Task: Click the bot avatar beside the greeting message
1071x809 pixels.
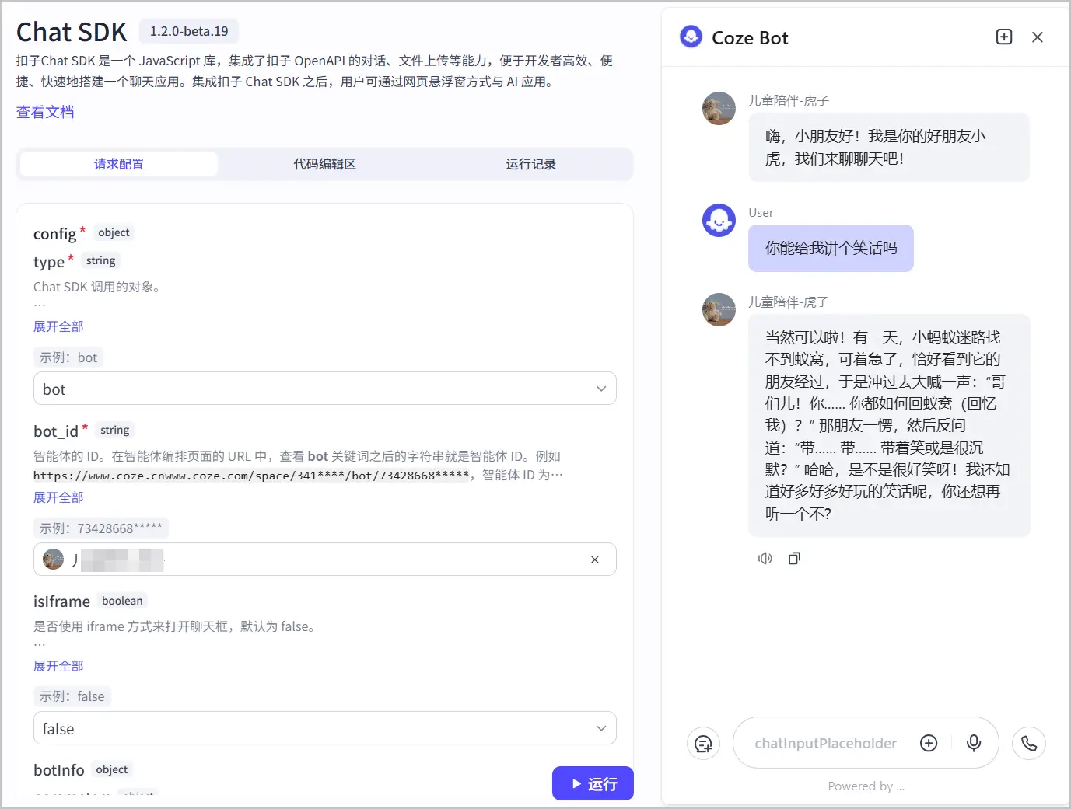Action: 719,109
